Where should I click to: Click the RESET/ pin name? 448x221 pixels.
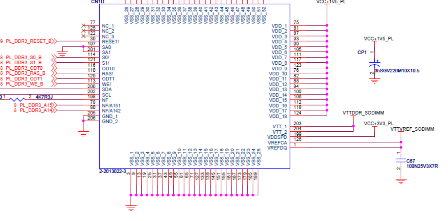[x=110, y=42]
